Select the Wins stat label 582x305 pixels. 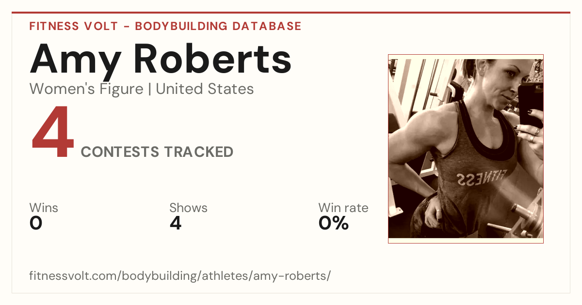point(44,208)
